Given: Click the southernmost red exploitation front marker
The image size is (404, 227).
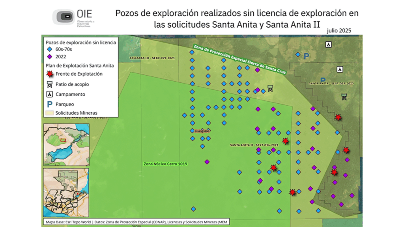Looking at the screenshot, I should coord(292,192).
